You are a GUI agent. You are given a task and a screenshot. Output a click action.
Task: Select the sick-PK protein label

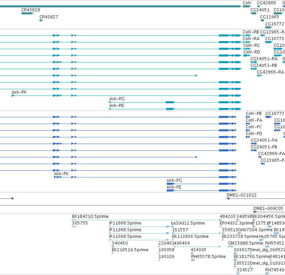click(61, 174)
